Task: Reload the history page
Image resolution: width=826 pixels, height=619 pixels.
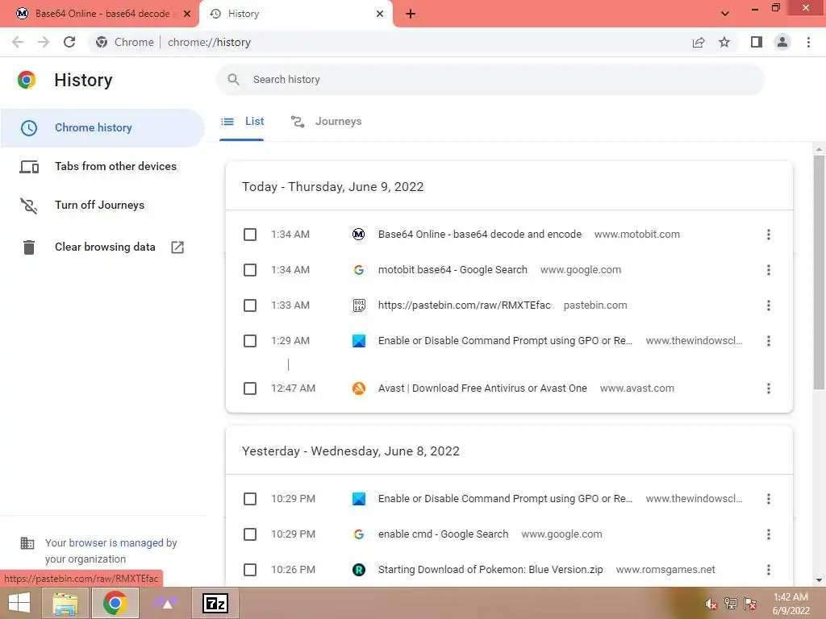Action: [x=69, y=42]
